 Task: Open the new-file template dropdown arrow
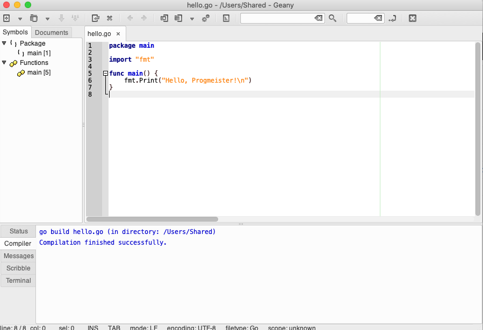coord(20,19)
